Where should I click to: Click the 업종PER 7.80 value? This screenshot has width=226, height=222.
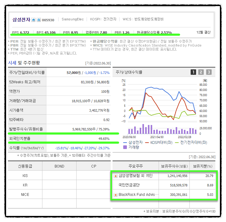click(x=96, y=33)
